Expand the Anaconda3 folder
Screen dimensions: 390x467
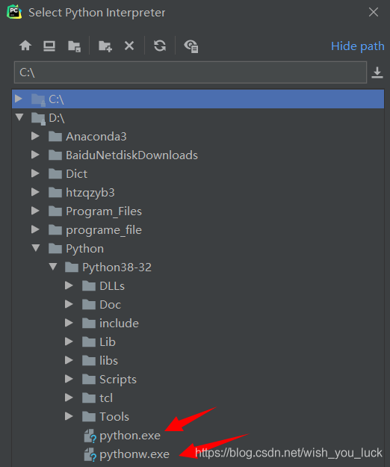point(35,136)
